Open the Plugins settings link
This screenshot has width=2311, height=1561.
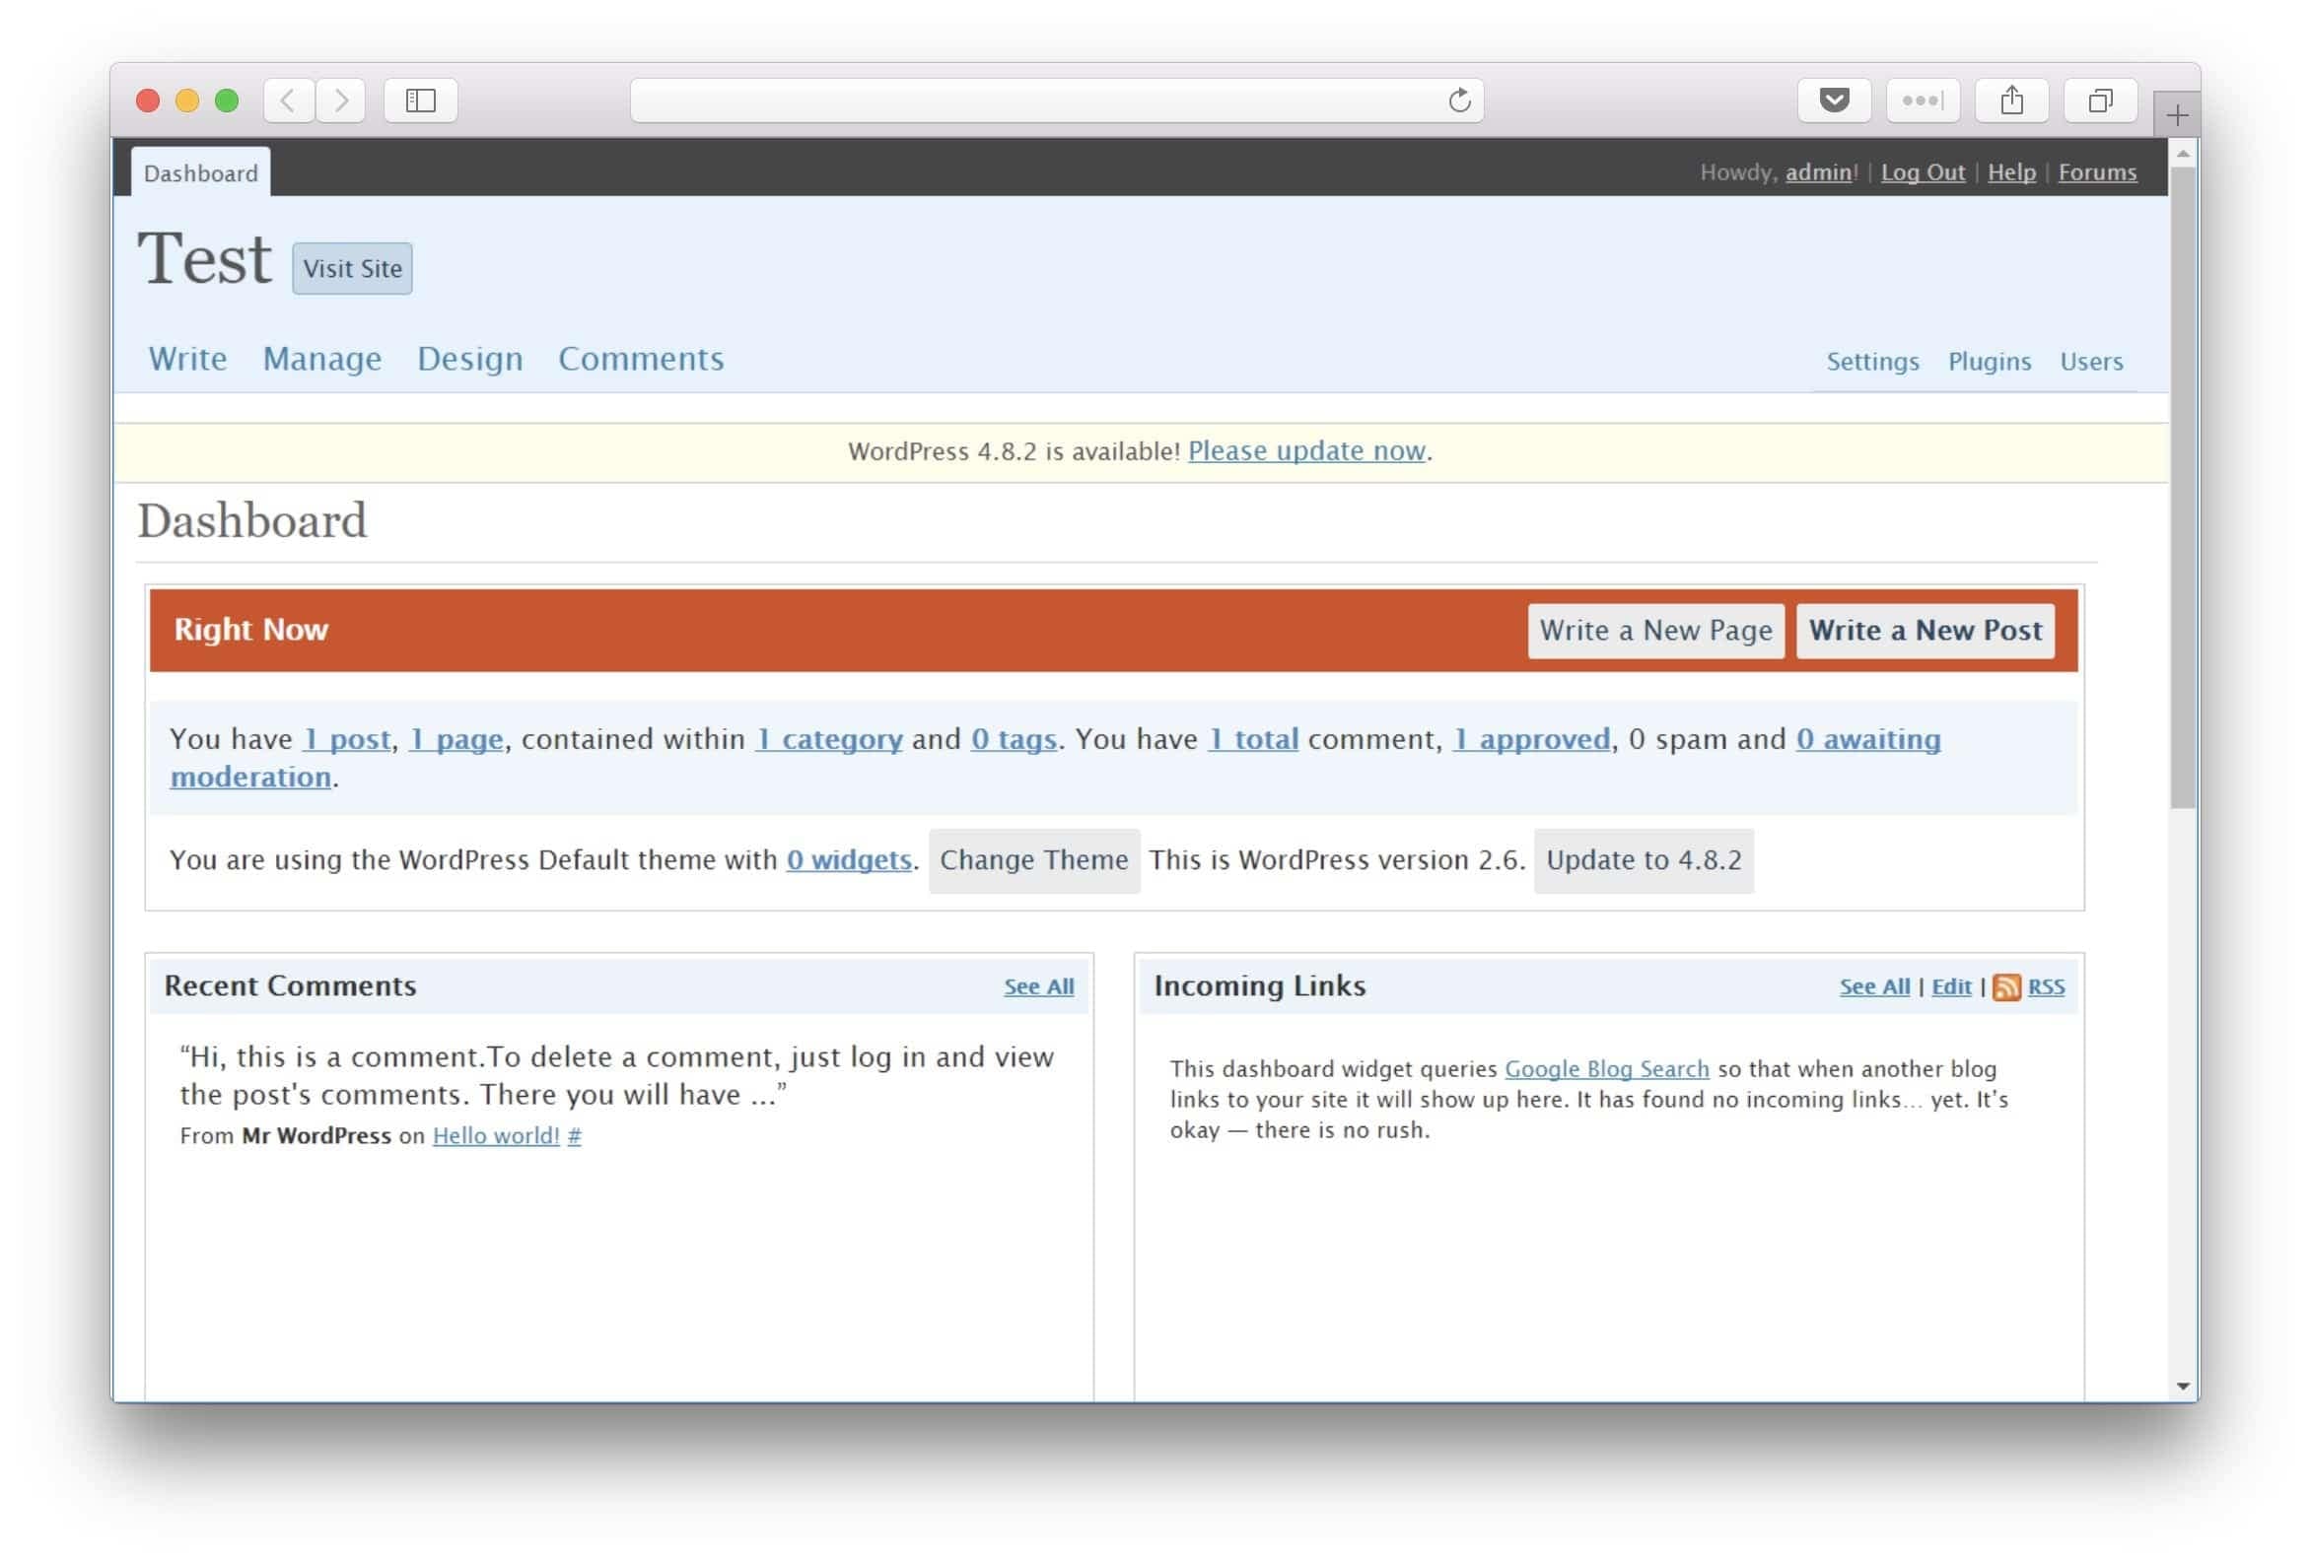pyautogui.click(x=1989, y=361)
